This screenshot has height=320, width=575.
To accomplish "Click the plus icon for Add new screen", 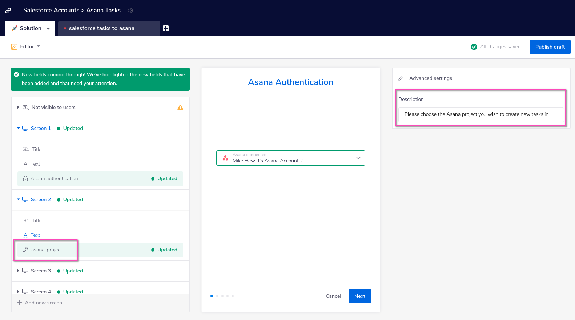I will [20, 303].
